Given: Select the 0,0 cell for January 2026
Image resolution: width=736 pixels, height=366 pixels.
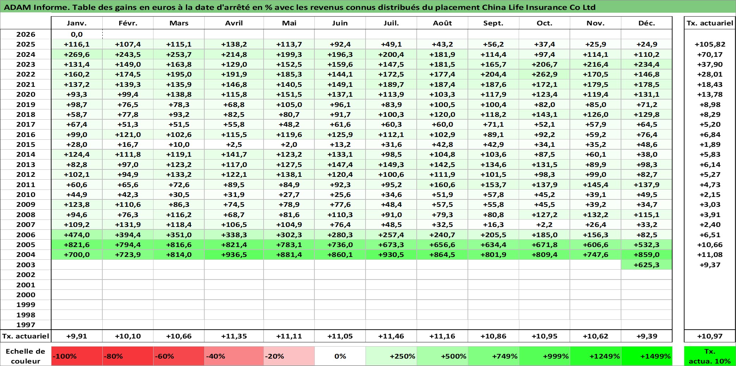Looking at the screenshot, I should [x=77, y=34].
